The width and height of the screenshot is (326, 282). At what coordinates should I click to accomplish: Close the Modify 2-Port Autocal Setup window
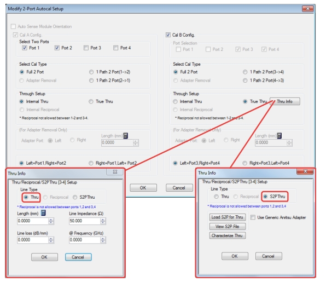[x=308, y=9]
